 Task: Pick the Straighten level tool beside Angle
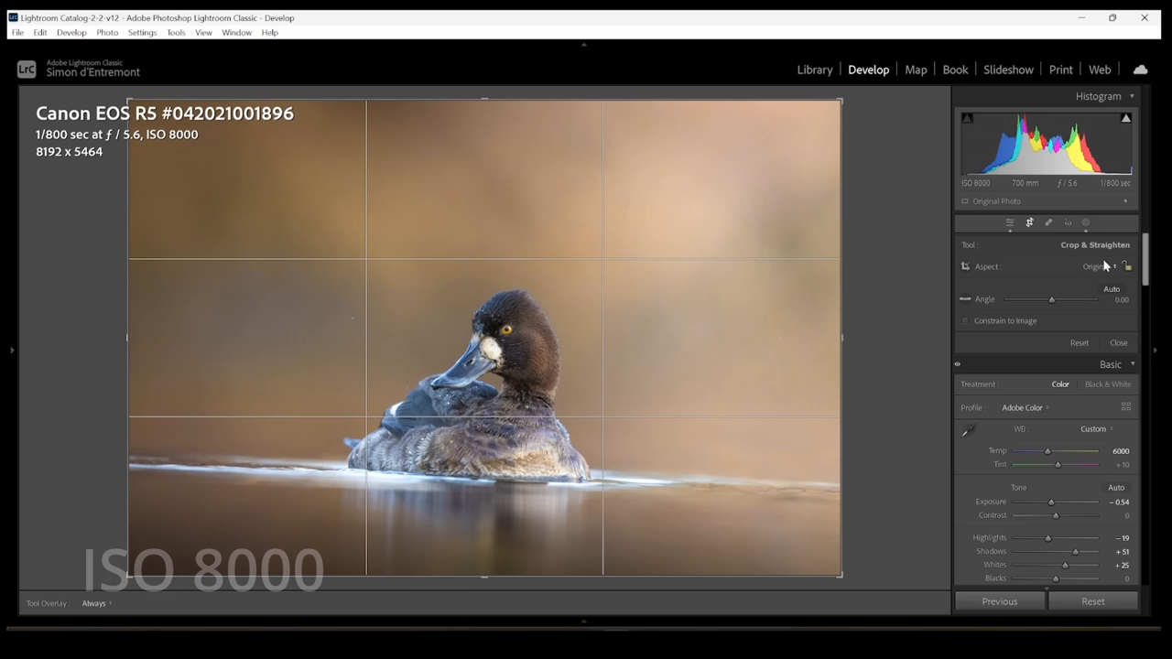pyautogui.click(x=965, y=298)
